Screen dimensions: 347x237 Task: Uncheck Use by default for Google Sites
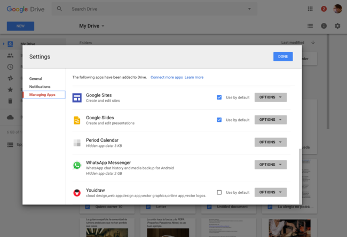coord(219,97)
